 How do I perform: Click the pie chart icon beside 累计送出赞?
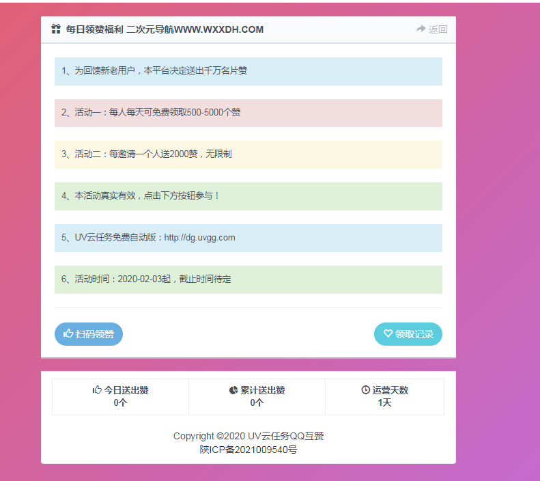click(233, 390)
